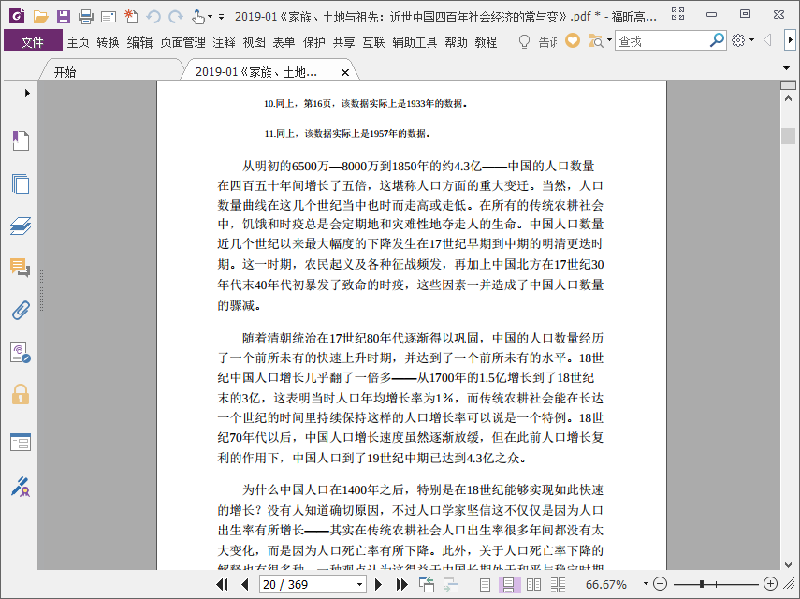
Task: Click the vertical scrollbar thumb
Action: point(788,137)
